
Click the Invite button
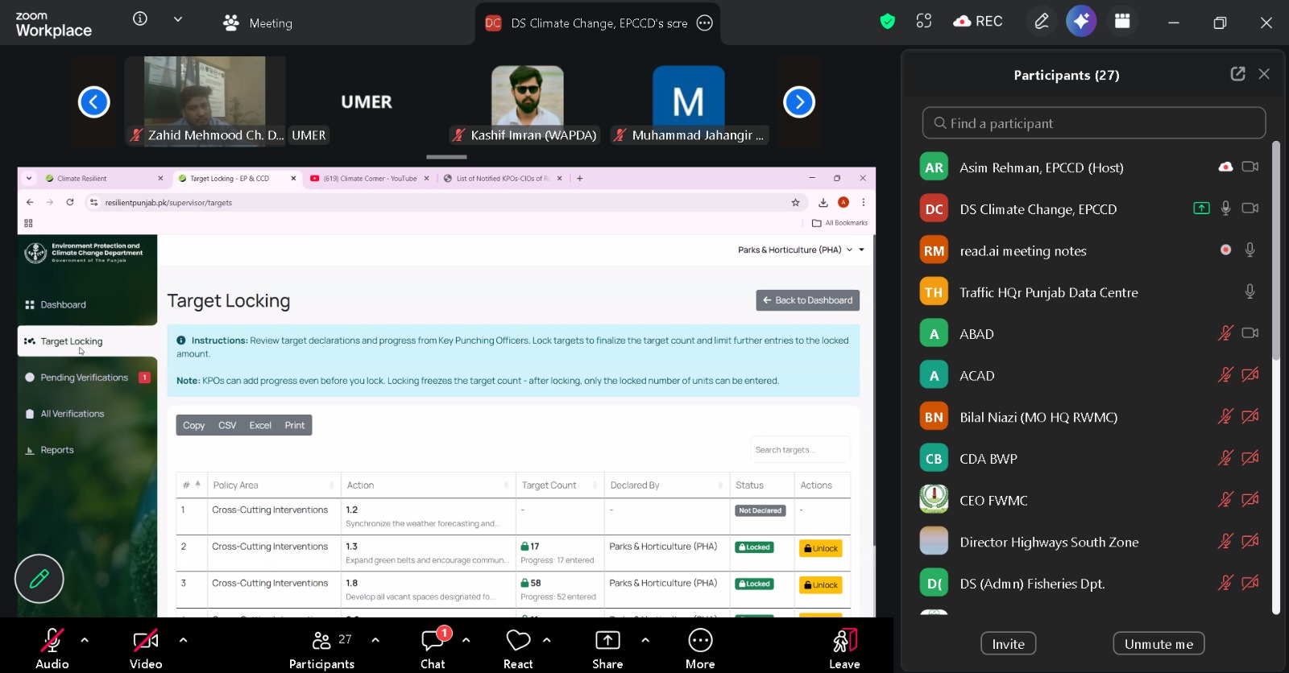[x=1008, y=644]
